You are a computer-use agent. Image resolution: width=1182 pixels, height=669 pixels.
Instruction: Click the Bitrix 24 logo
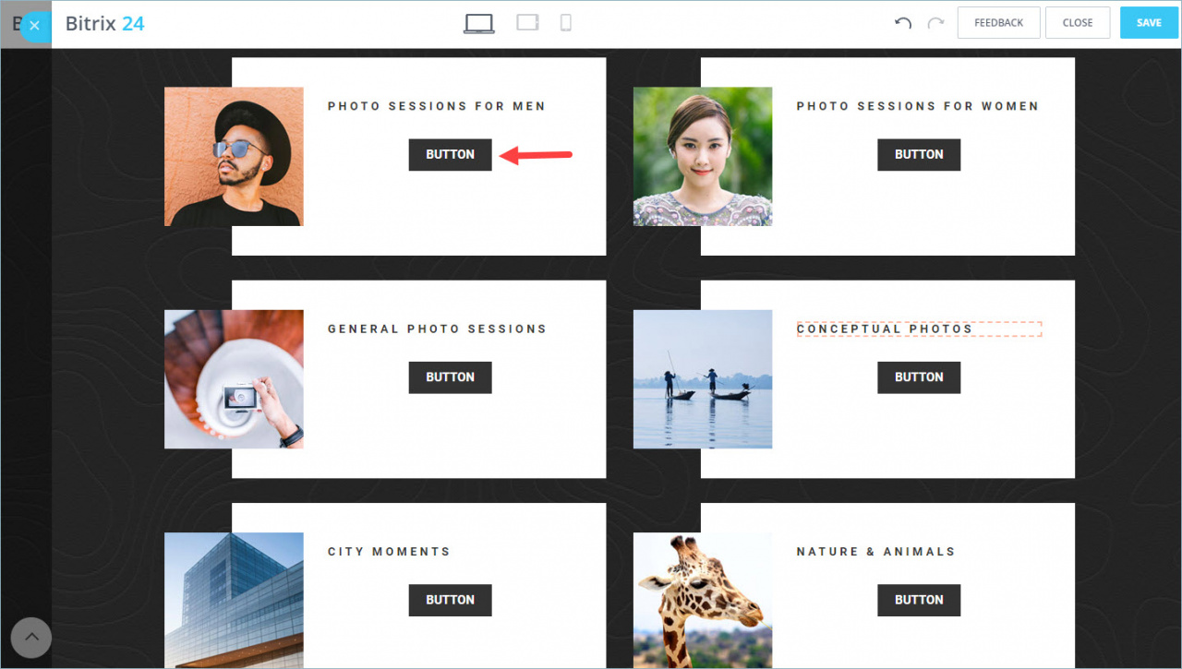click(105, 24)
